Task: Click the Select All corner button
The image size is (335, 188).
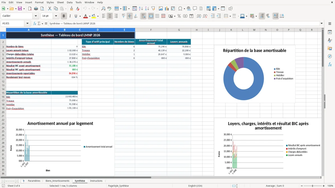Action: click(3, 30)
